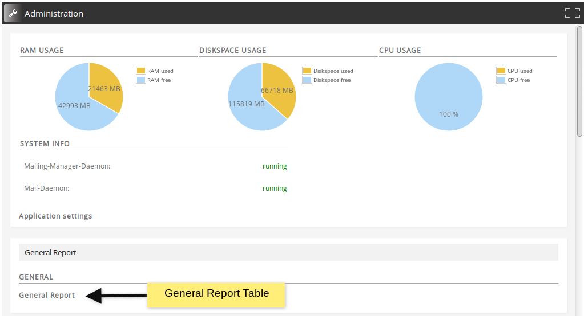The image size is (584, 316).
Task: Click the Mail-Daemon running status
Action: coord(275,188)
